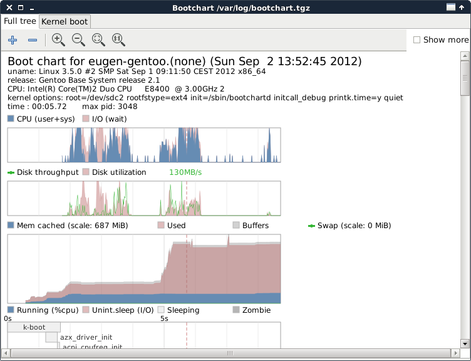The width and height of the screenshot is (471, 361).
Task: Click the Disk throughput legend marker
Action: pos(11,172)
